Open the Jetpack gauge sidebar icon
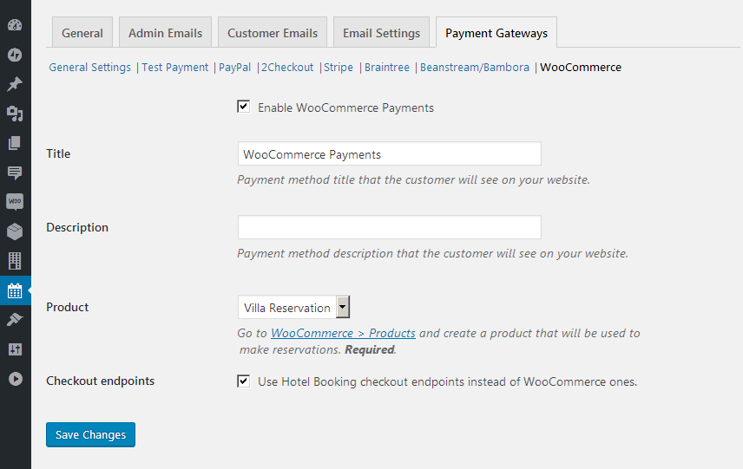743x469 pixels. point(15,55)
